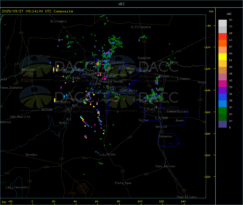Image resolution: width=243 pixels, height=205 pixels.
Task: Click the Atuel_Norte map label
Action: coord(128,91)
